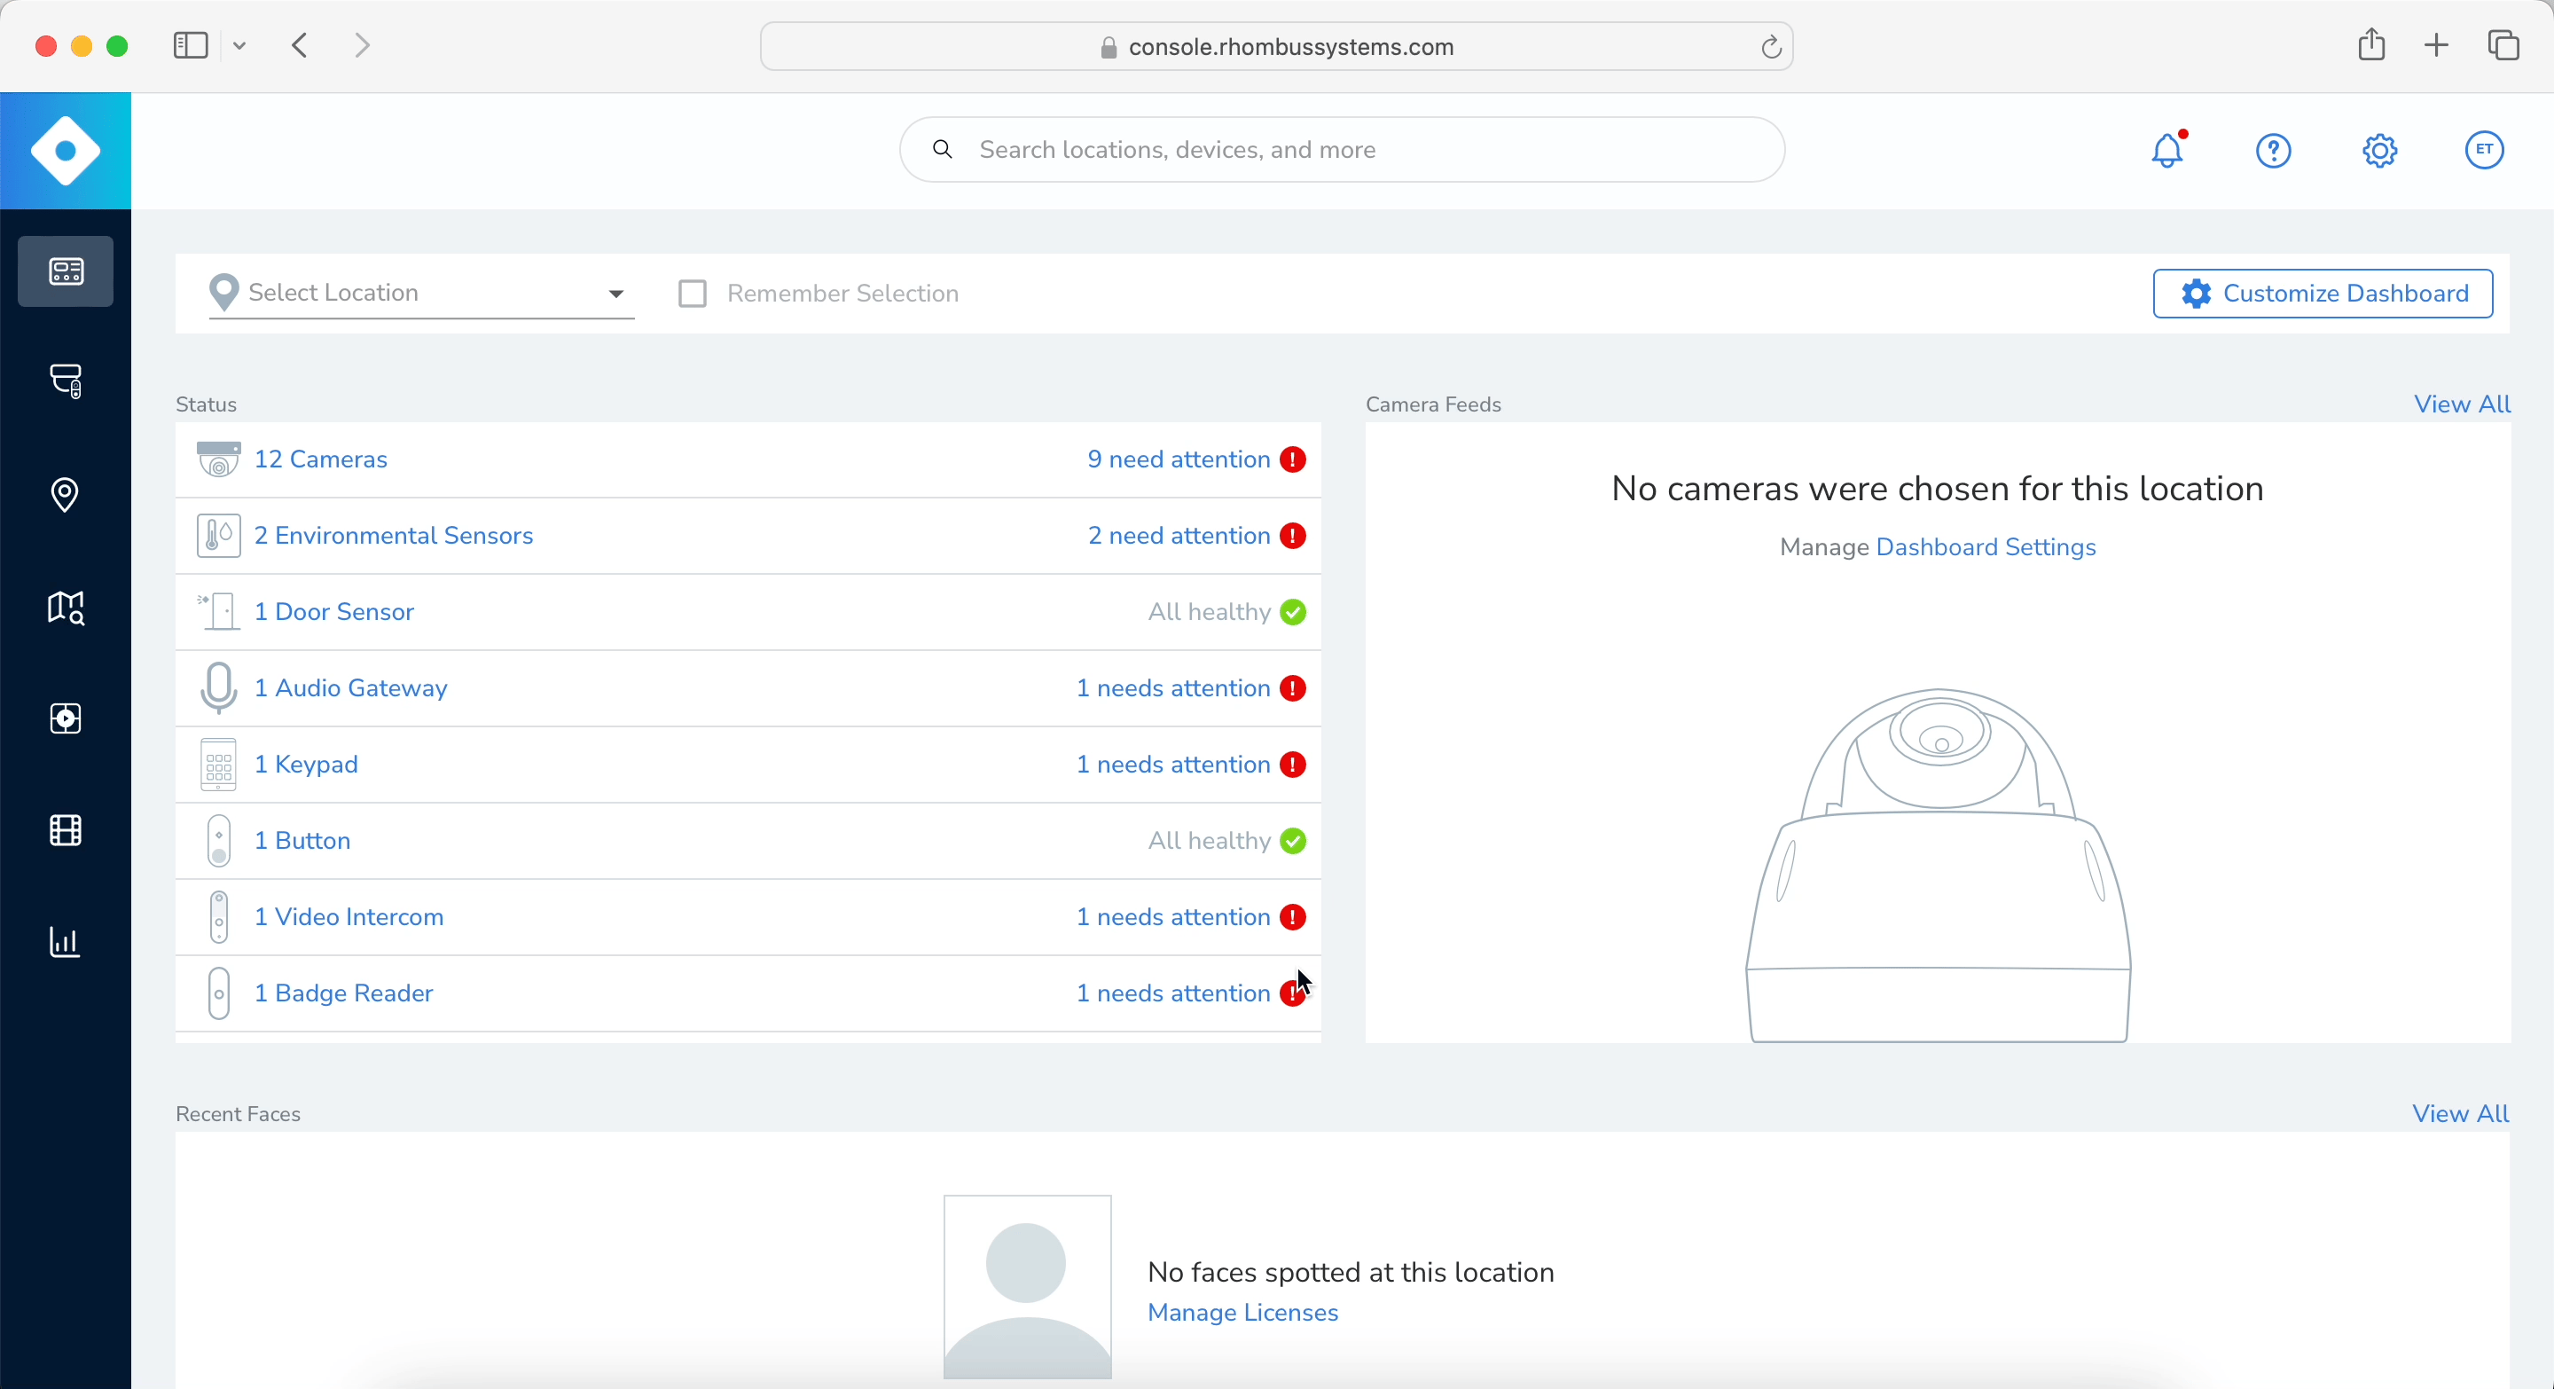Open the map search sidebar icon
Viewport: 2554px width, 1389px height.
[66, 608]
